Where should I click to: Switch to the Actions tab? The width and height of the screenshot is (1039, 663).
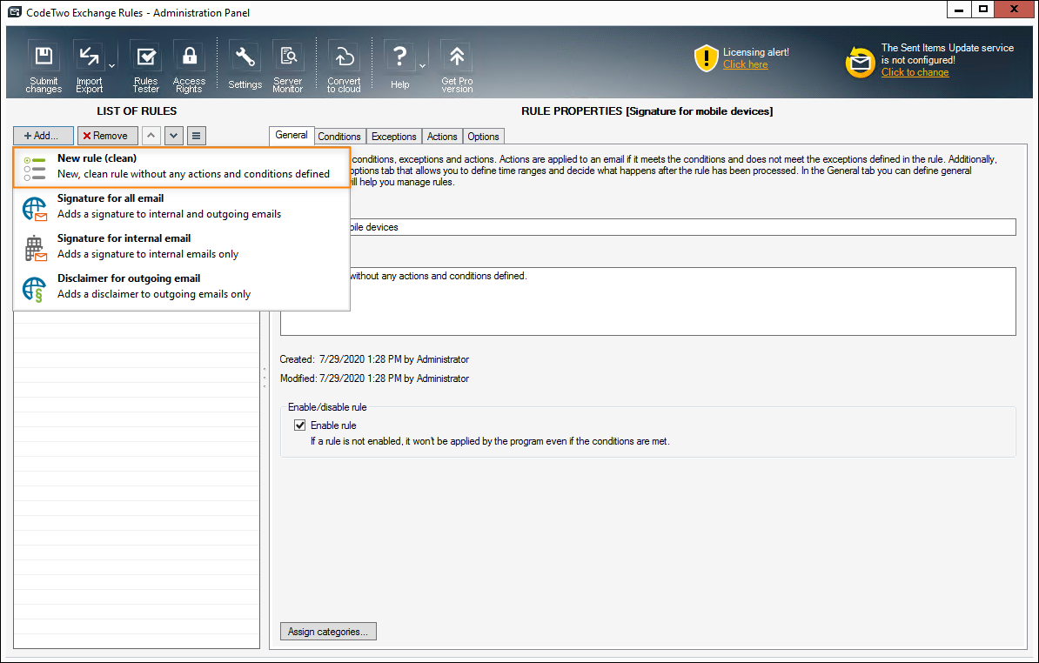[x=442, y=137]
